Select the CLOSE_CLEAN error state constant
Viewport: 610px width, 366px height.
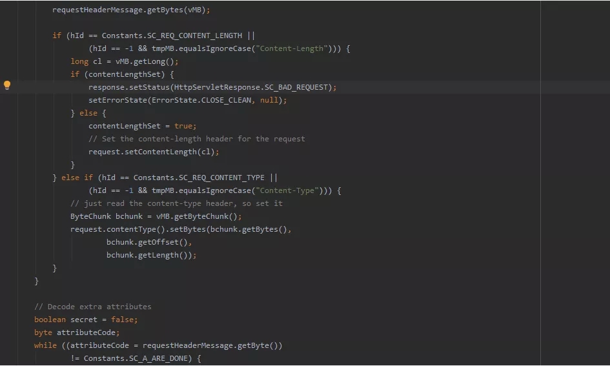pyautogui.click(x=226, y=100)
